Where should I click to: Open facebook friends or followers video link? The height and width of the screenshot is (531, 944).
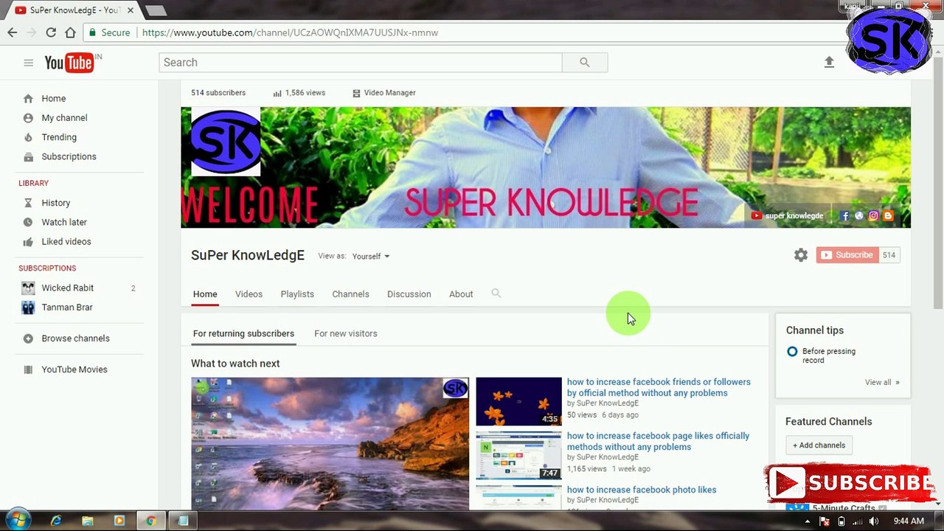point(659,388)
